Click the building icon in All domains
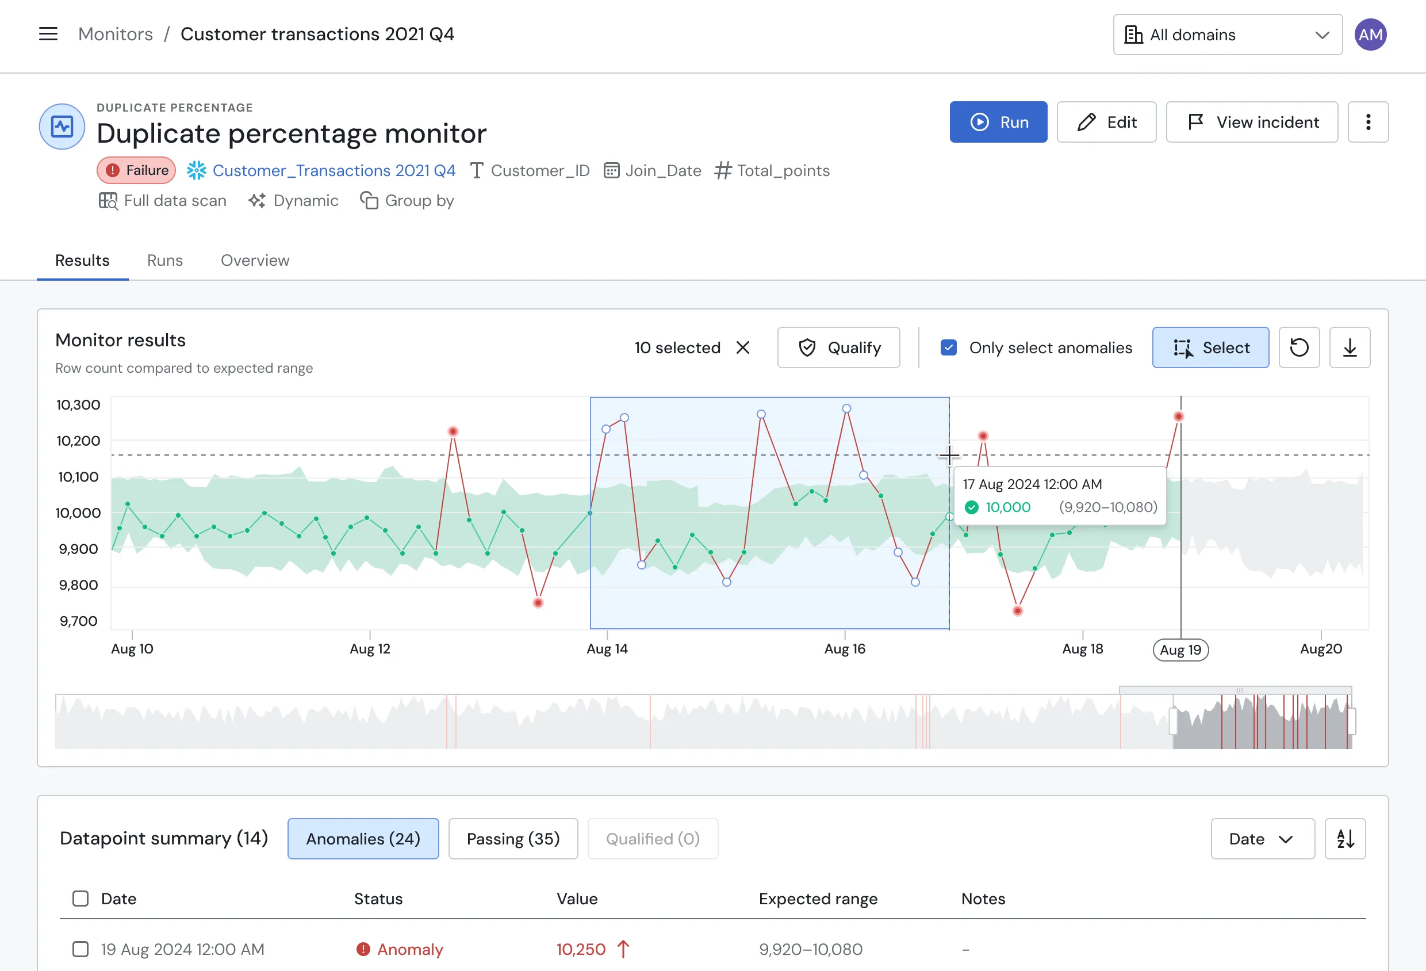 point(1133,35)
